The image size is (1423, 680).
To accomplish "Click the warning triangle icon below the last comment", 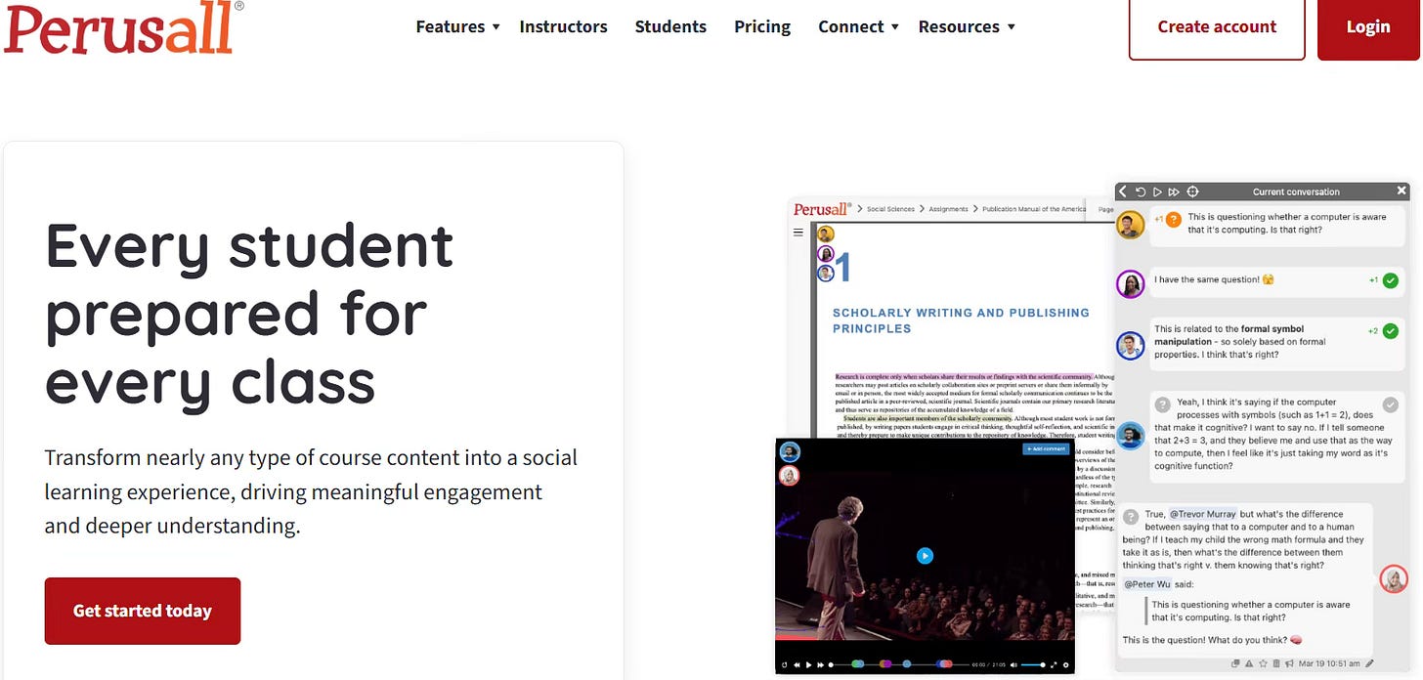I will 1249,663.
